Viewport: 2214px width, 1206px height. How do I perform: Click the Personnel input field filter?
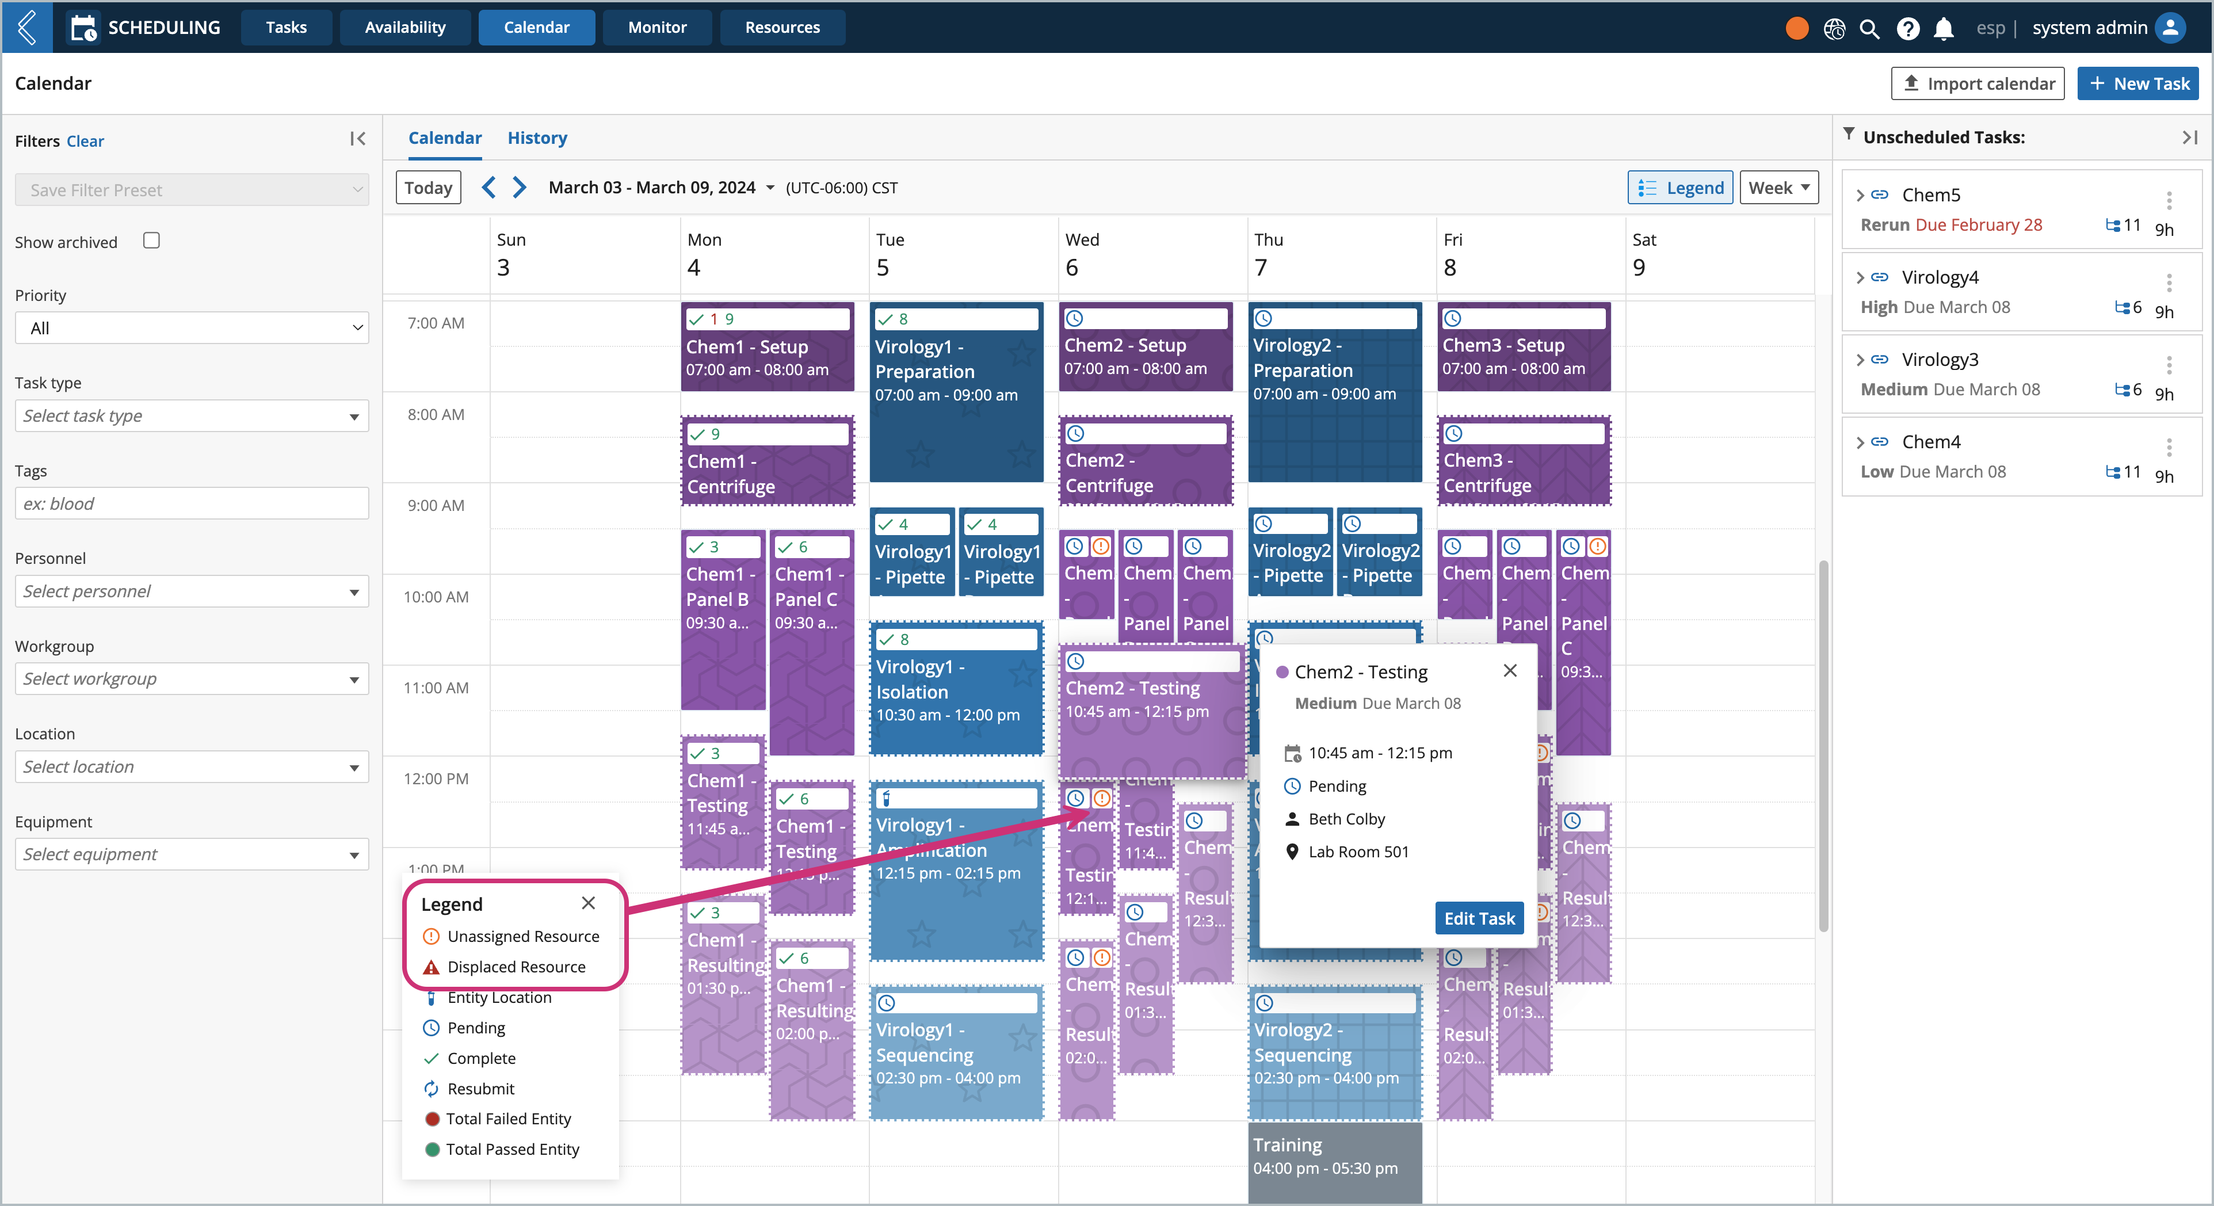[190, 590]
